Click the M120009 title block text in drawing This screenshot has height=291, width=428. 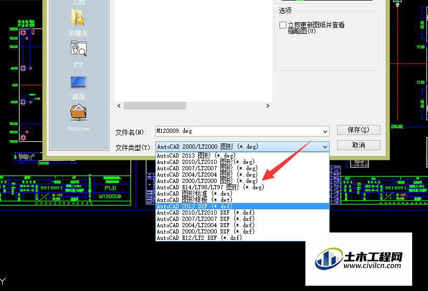110,197
